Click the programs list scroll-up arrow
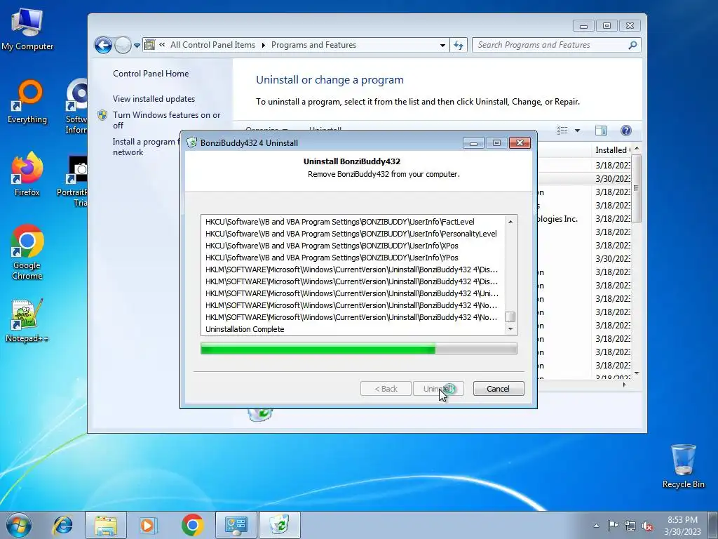Viewport: 718px width, 539px height. pyautogui.click(x=637, y=149)
